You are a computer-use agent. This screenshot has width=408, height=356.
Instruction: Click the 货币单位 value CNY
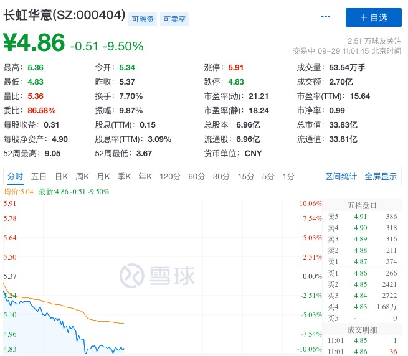click(x=253, y=154)
